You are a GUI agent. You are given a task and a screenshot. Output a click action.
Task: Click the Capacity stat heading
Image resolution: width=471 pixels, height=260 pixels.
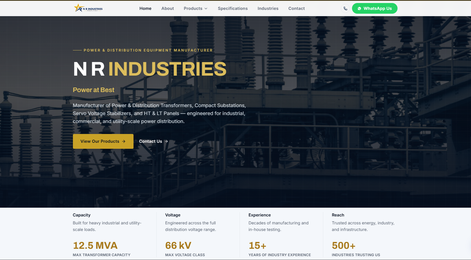coord(82,215)
